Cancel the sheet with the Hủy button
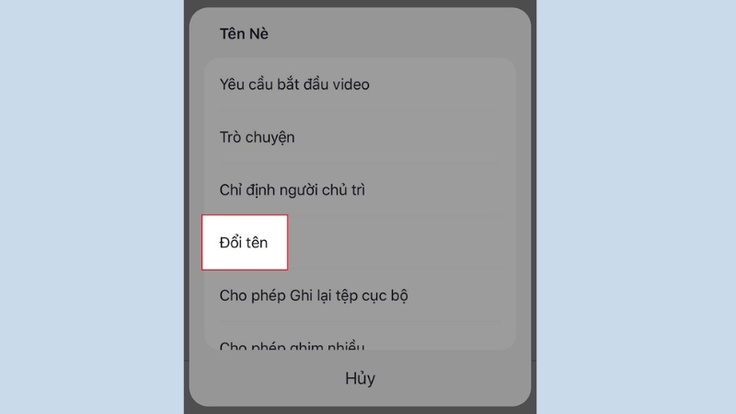 click(x=360, y=378)
